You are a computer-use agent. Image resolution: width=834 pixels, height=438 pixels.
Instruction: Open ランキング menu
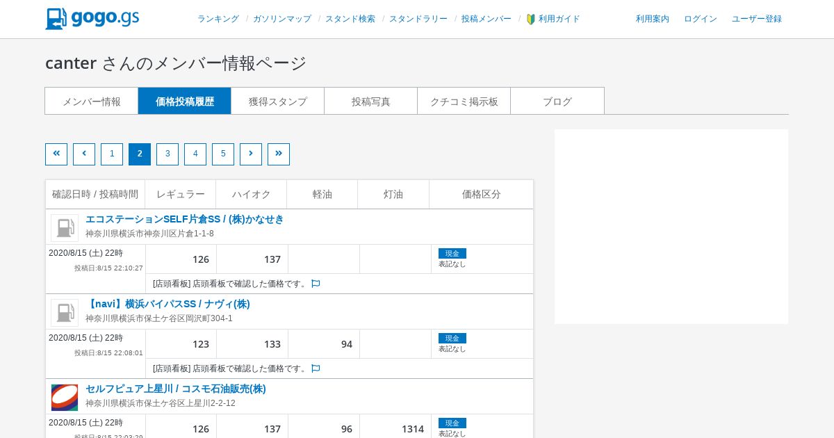[218, 19]
